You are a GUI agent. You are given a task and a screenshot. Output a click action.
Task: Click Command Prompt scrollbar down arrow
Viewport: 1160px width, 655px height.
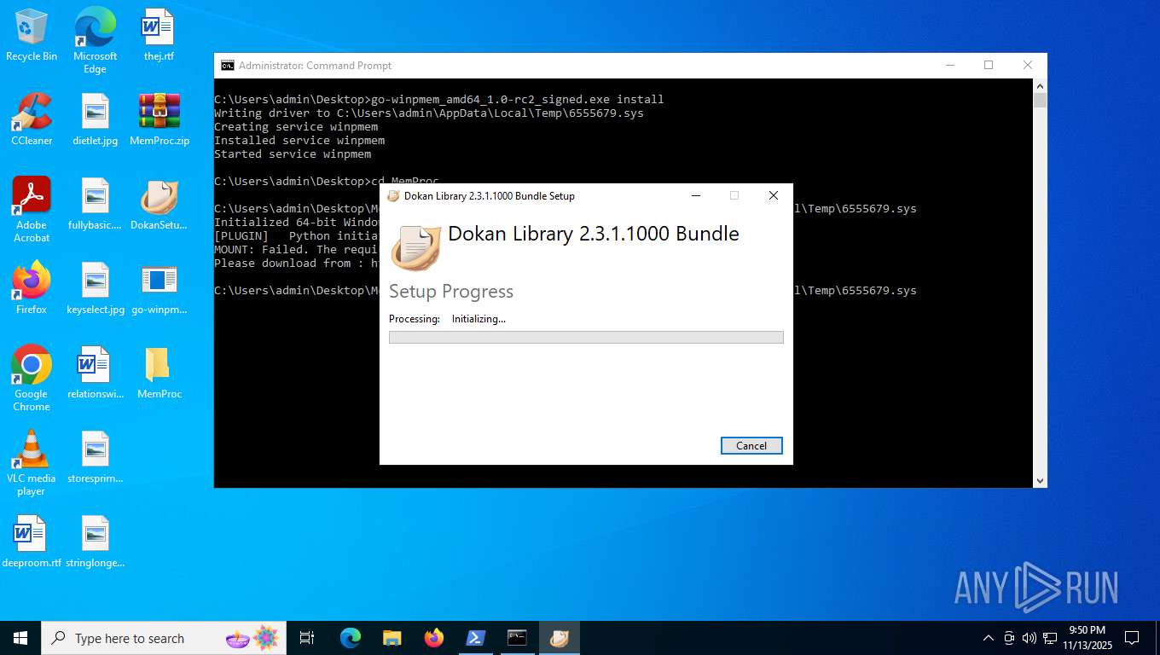[1040, 481]
